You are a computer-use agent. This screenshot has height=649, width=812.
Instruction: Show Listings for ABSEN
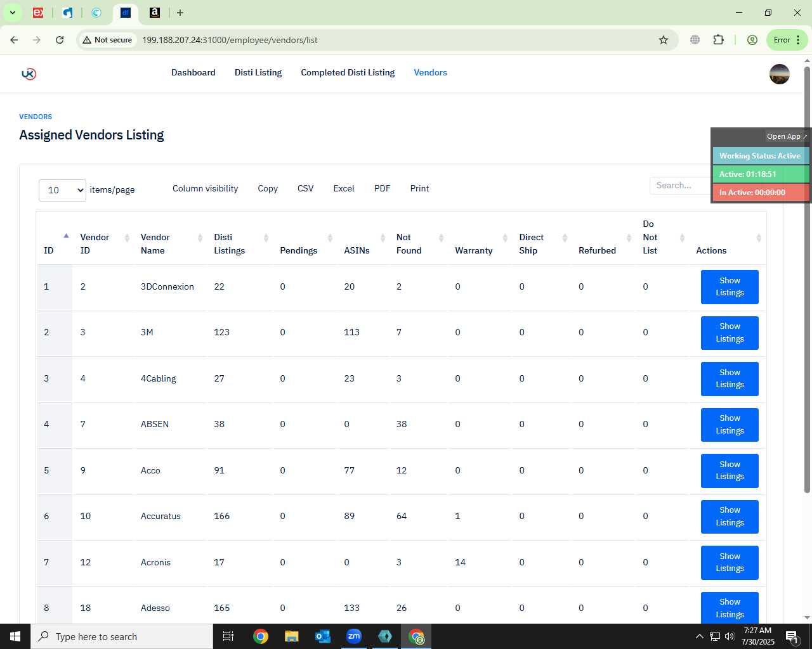point(730,425)
